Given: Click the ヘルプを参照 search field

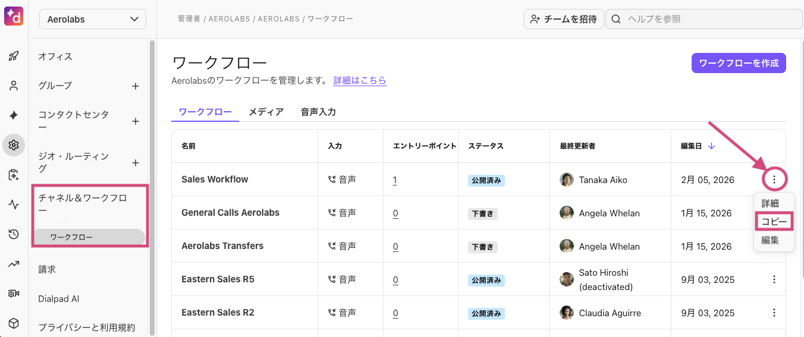Looking at the screenshot, I should tap(708, 19).
